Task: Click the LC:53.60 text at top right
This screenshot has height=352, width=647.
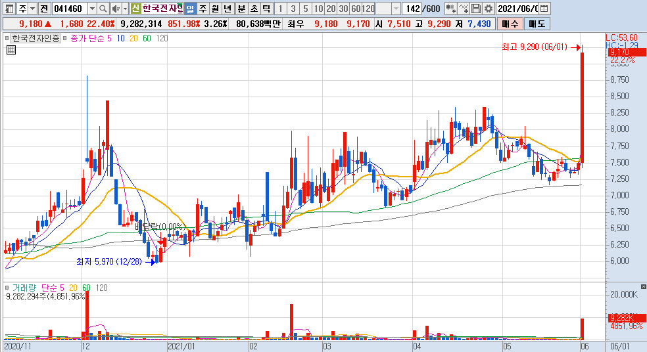Action: point(621,38)
